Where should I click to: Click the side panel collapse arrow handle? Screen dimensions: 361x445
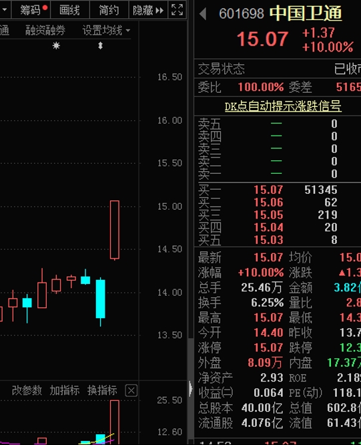(x=191, y=388)
